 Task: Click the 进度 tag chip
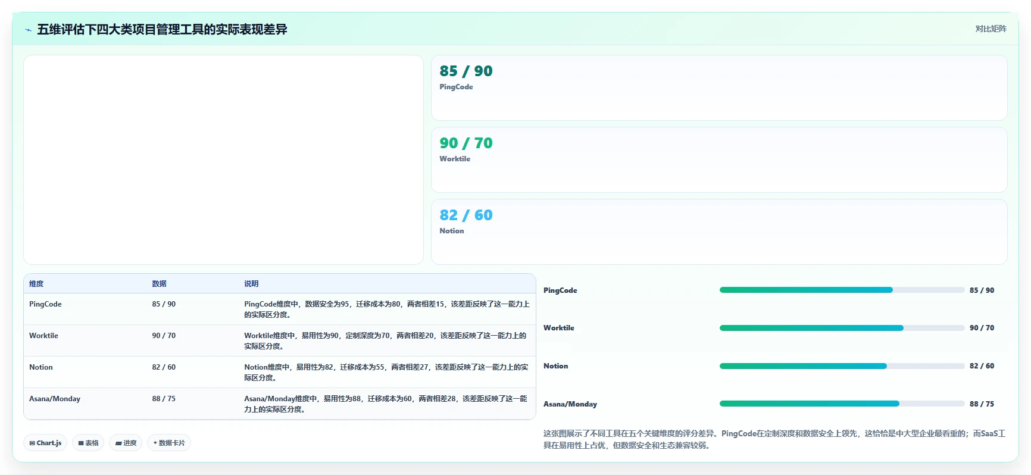pyautogui.click(x=126, y=443)
